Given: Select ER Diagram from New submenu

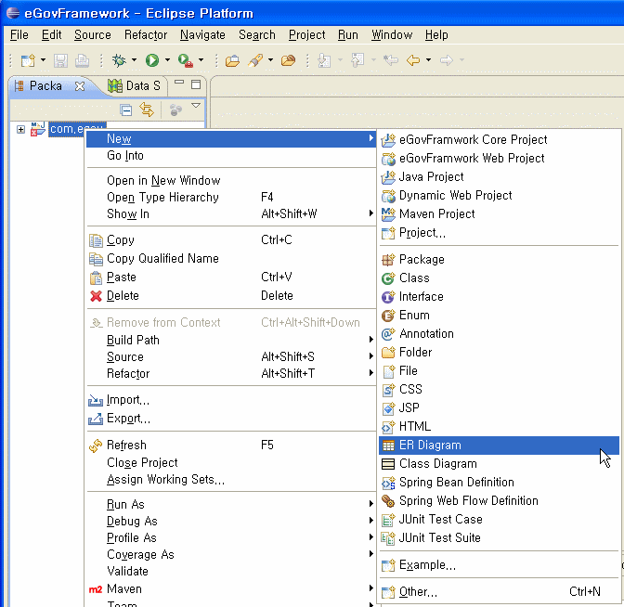Looking at the screenshot, I should pyautogui.click(x=430, y=446).
